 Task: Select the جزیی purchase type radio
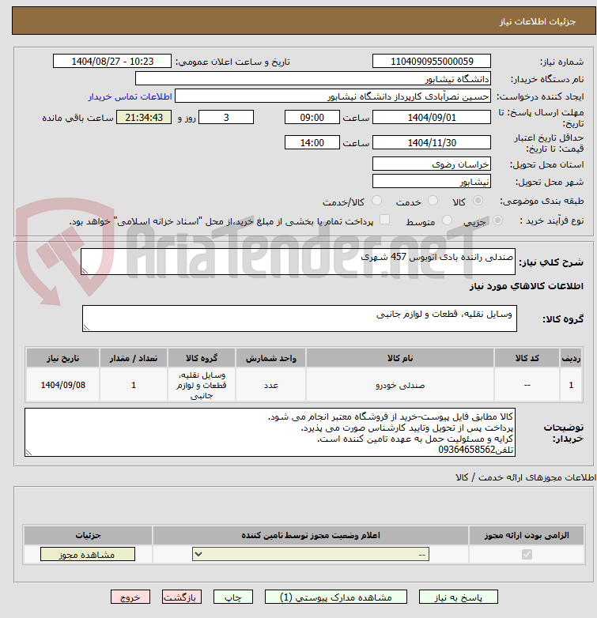pos(497,220)
